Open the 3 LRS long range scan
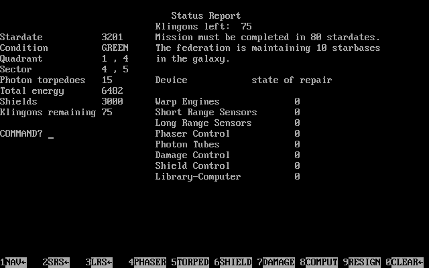Image resolution: width=429 pixels, height=268 pixels. (99, 262)
